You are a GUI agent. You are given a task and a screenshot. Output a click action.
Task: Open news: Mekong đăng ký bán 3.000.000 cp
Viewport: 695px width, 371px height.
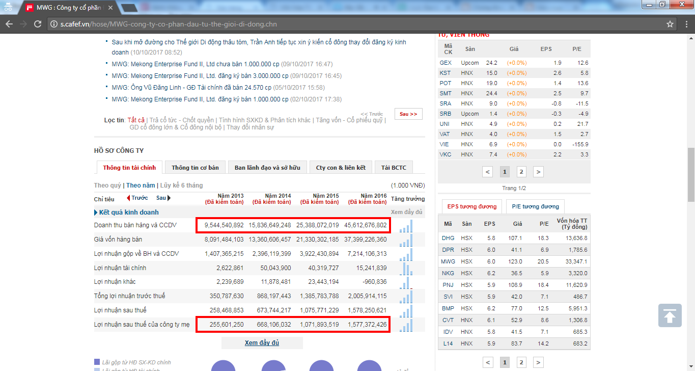(x=200, y=76)
